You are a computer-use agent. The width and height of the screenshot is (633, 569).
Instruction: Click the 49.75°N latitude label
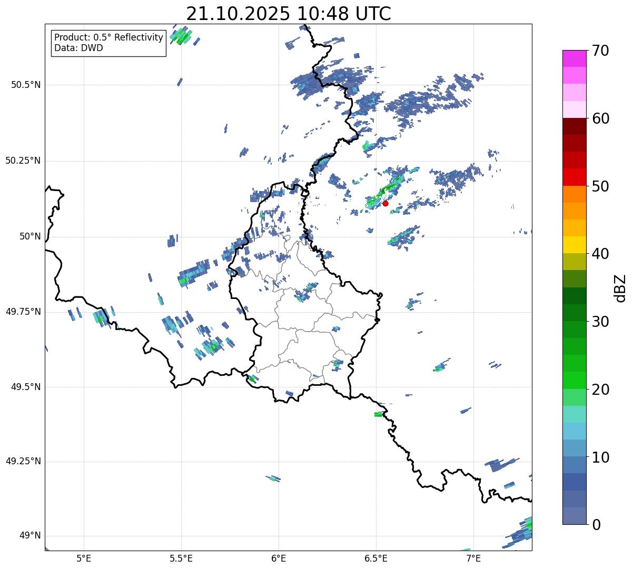click(x=23, y=312)
